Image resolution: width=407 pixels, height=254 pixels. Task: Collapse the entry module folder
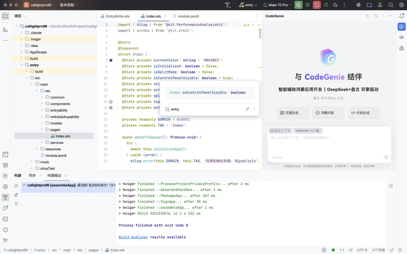(x=21, y=65)
